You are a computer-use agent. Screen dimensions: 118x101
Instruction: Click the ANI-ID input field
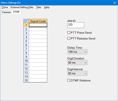pos(76,25)
